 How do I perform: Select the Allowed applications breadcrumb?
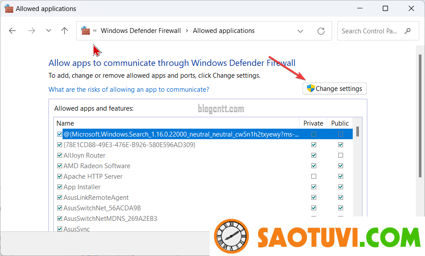[224, 31]
